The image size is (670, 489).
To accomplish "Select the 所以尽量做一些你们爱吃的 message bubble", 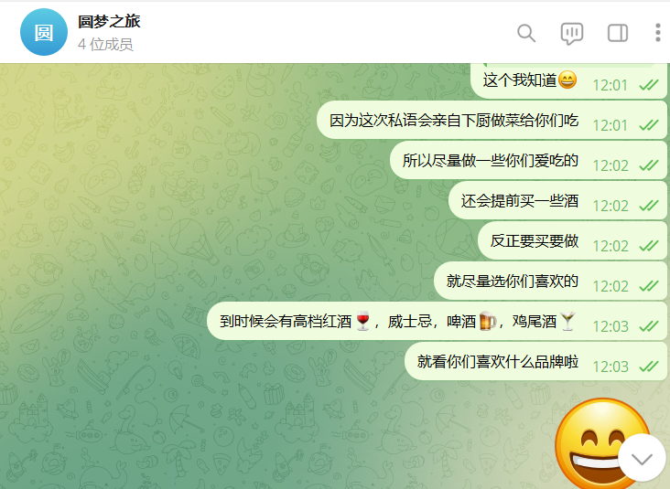I will click(x=528, y=160).
